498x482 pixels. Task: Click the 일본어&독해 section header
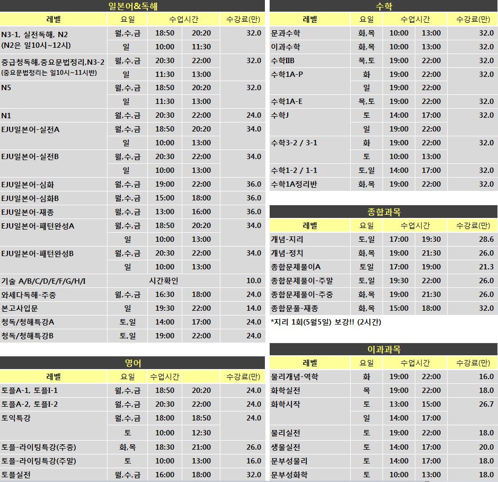[x=132, y=6]
